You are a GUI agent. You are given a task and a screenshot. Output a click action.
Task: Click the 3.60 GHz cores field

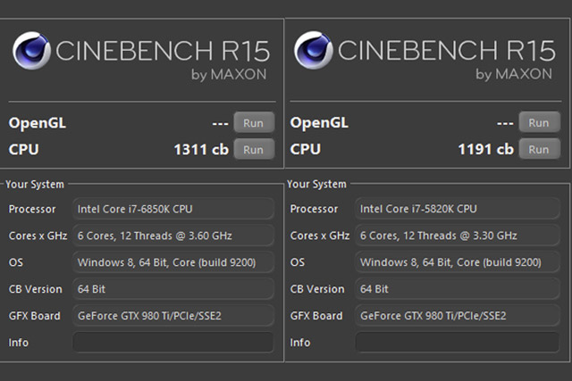pos(172,236)
